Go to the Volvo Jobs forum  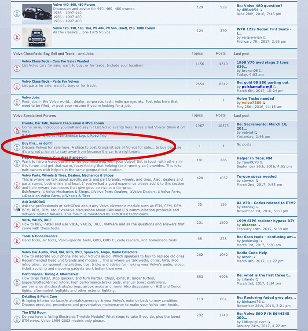pos(31,98)
